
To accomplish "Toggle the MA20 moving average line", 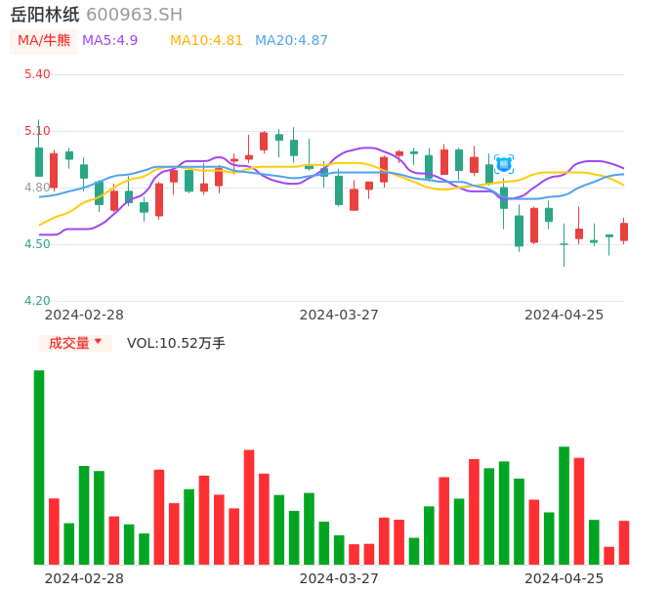I will click(x=291, y=41).
